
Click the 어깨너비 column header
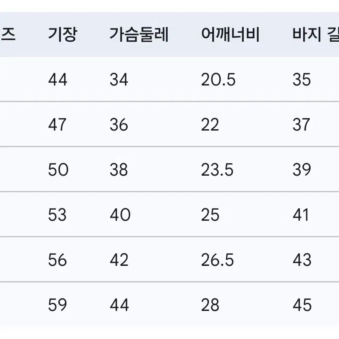230,34
